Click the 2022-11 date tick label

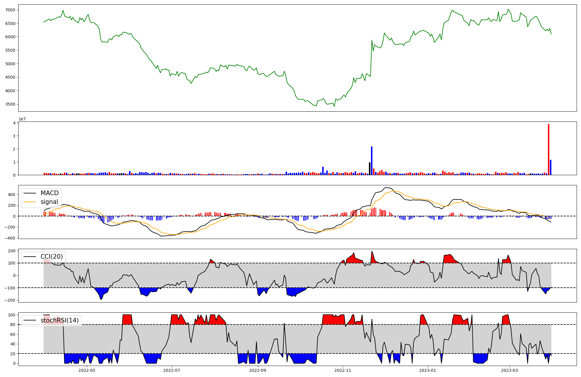[343, 370]
